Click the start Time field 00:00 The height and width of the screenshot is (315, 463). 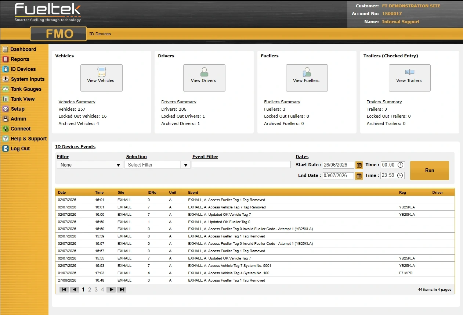pyautogui.click(x=393, y=165)
